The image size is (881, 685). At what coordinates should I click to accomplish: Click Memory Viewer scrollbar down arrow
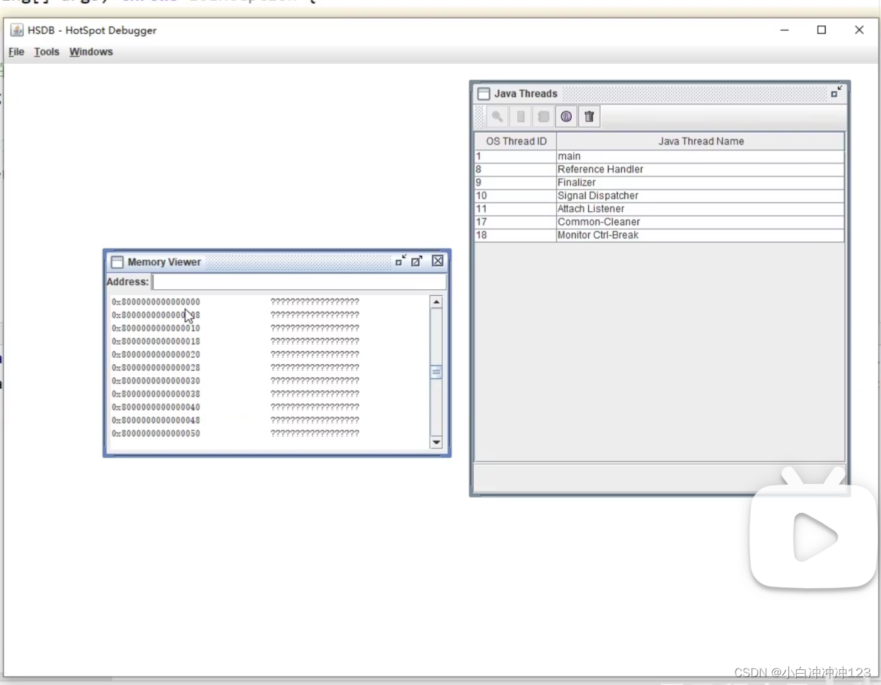click(x=436, y=442)
